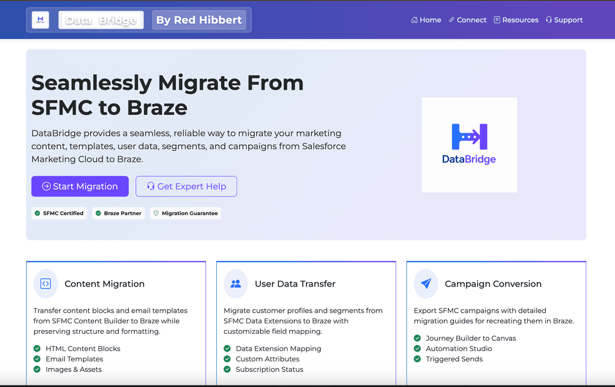The width and height of the screenshot is (615, 387).
Task: Click checkmark beside Automation Studio
Action: (x=418, y=349)
